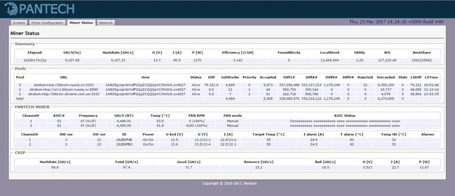The image size is (455, 196).
Task: Open the System tab
Action: click(x=19, y=23)
